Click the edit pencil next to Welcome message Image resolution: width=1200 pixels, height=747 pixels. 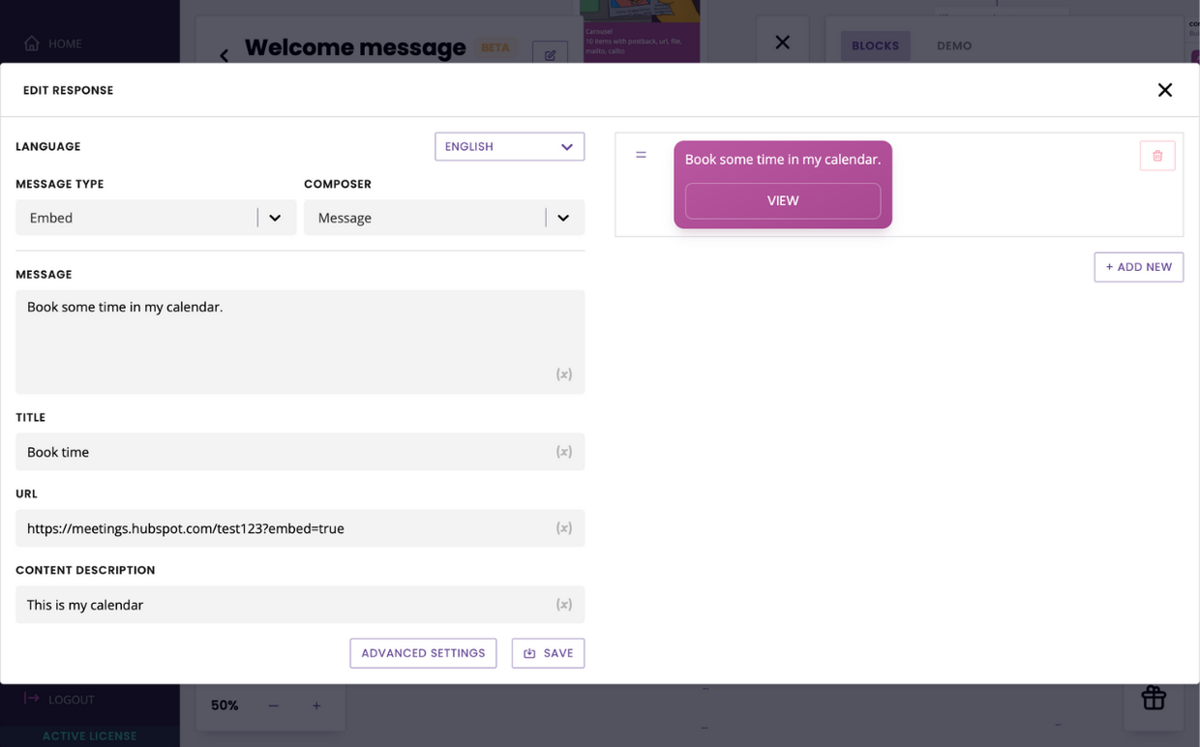point(550,54)
